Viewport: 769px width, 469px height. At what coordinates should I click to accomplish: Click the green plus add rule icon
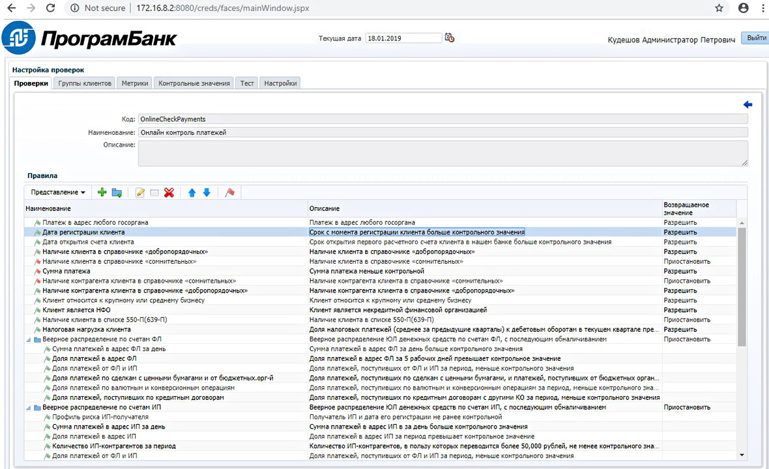pos(102,192)
